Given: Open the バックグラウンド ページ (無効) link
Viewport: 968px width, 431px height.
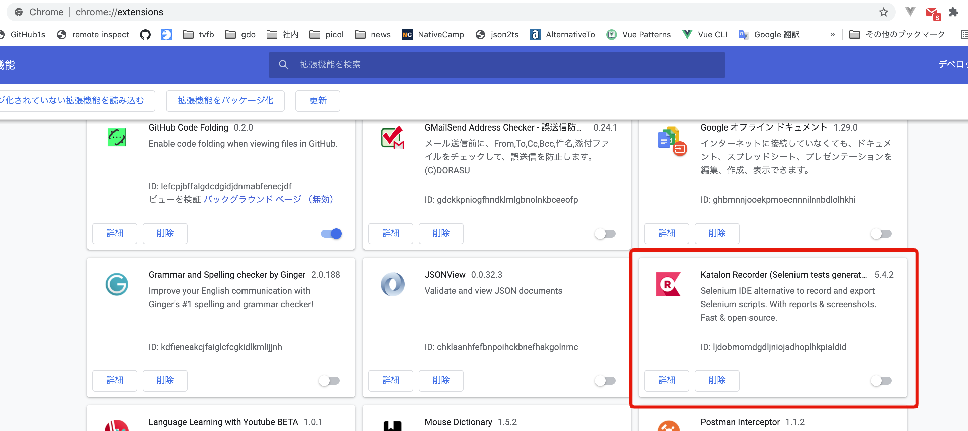Looking at the screenshot, I should 268,199.
